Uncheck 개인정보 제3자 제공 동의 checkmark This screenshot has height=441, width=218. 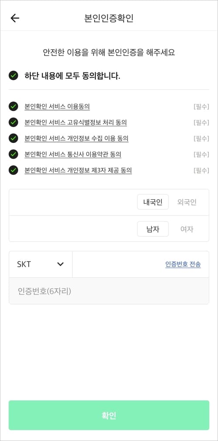coord(14,170)
